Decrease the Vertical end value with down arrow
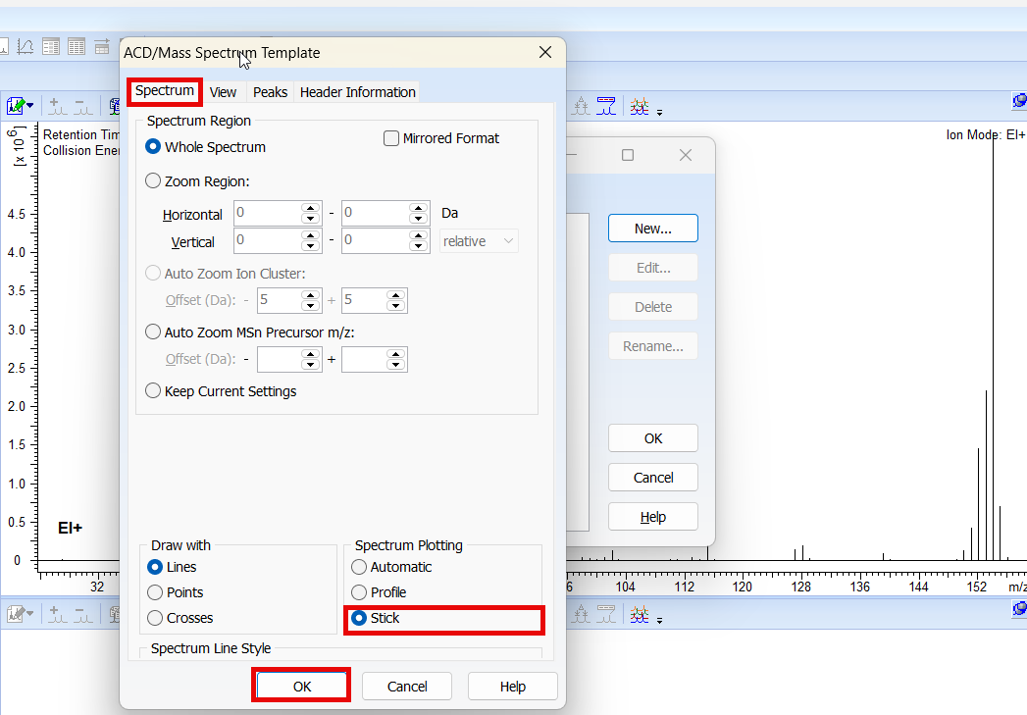1027x715 pixels. tap(418, 246)
